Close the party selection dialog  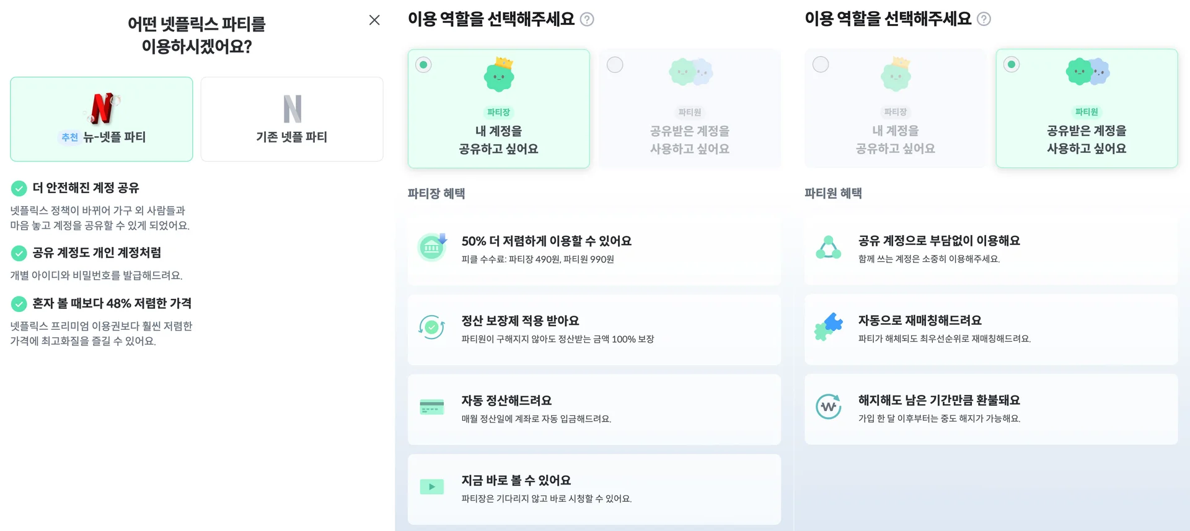click(374, 20)
